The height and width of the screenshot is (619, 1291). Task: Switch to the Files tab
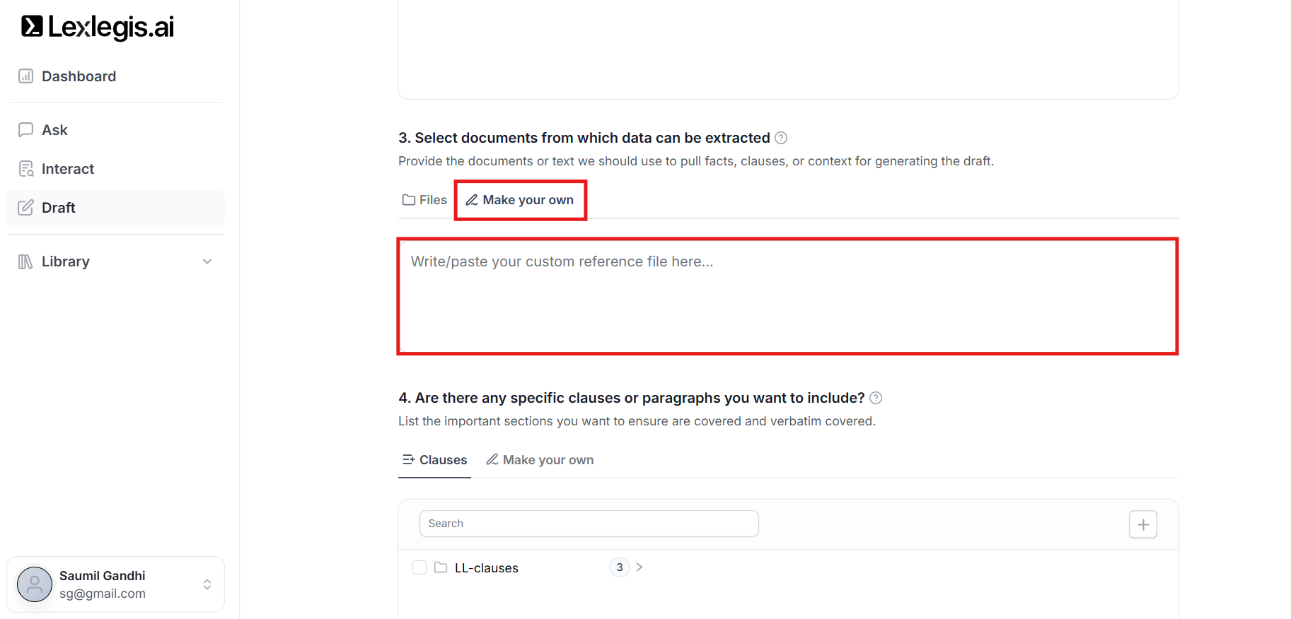click(x=425, y=200)
